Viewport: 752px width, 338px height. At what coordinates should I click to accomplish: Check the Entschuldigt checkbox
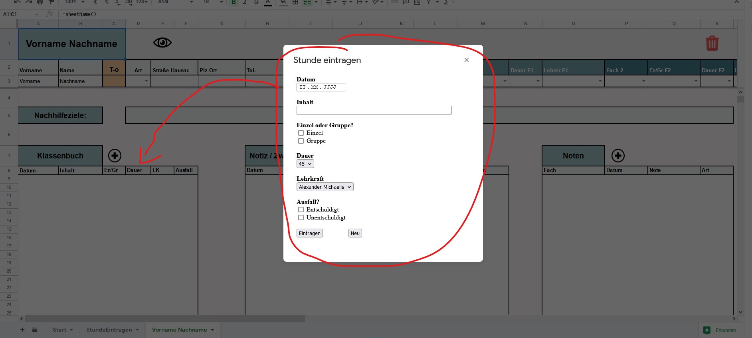pos(301,210)
